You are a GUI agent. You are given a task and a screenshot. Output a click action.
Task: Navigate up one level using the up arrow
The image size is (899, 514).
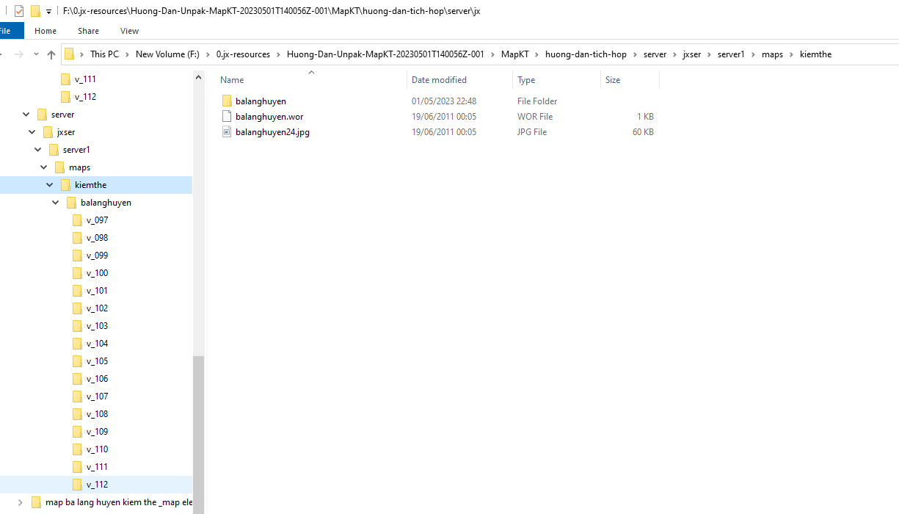coord(51,54)
